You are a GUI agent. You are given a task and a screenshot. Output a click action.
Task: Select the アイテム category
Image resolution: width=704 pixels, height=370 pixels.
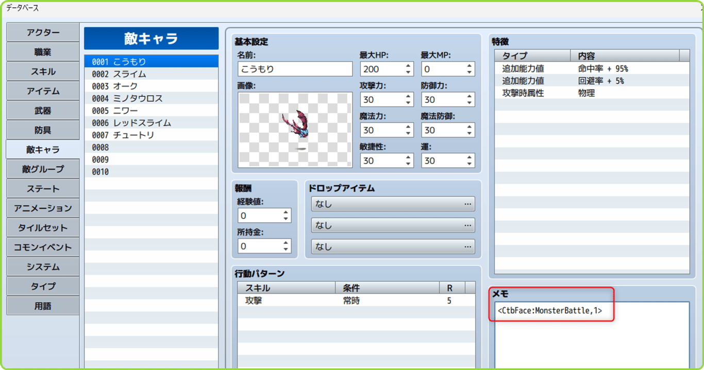[x=43, y=91]
